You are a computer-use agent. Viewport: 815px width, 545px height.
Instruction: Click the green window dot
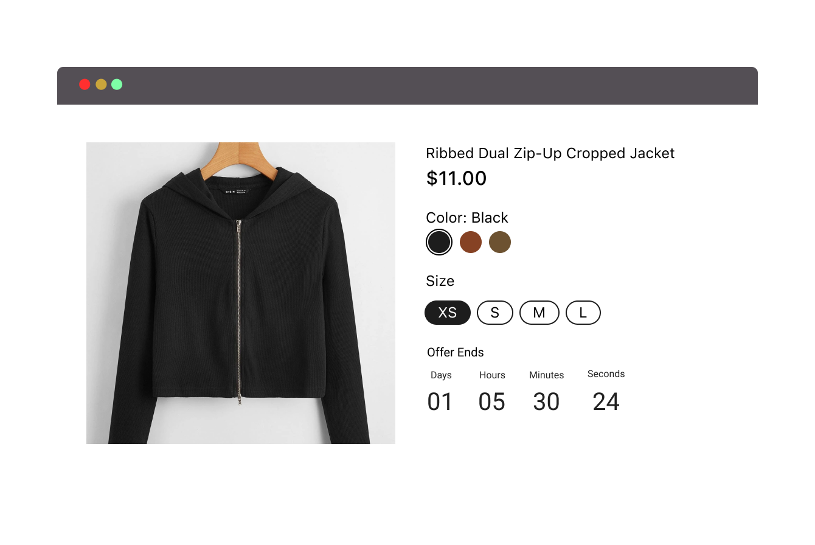point(117,85)
